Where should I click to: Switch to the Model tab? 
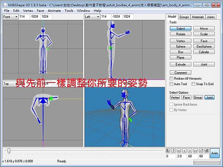click(x=172, y=17)
